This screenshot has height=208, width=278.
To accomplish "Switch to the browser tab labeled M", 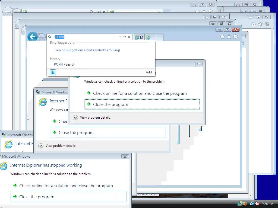I will [139, 37].
